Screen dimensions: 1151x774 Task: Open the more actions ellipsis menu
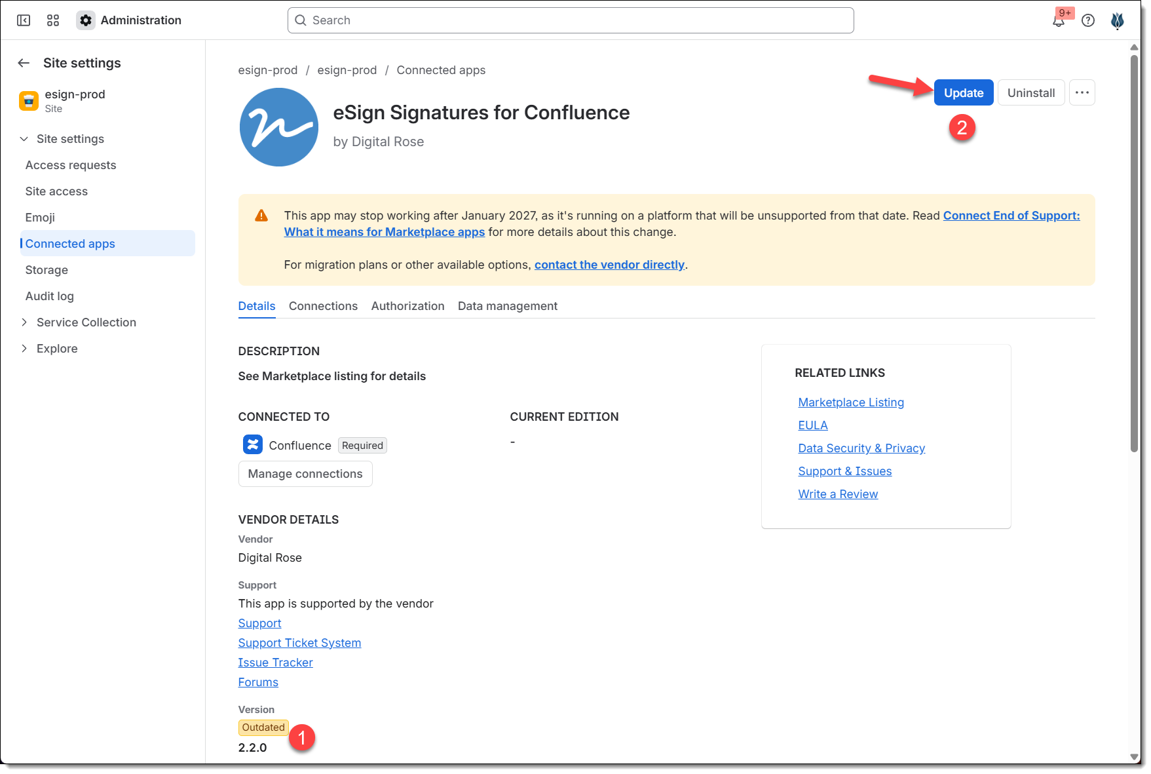point(1082,92)
